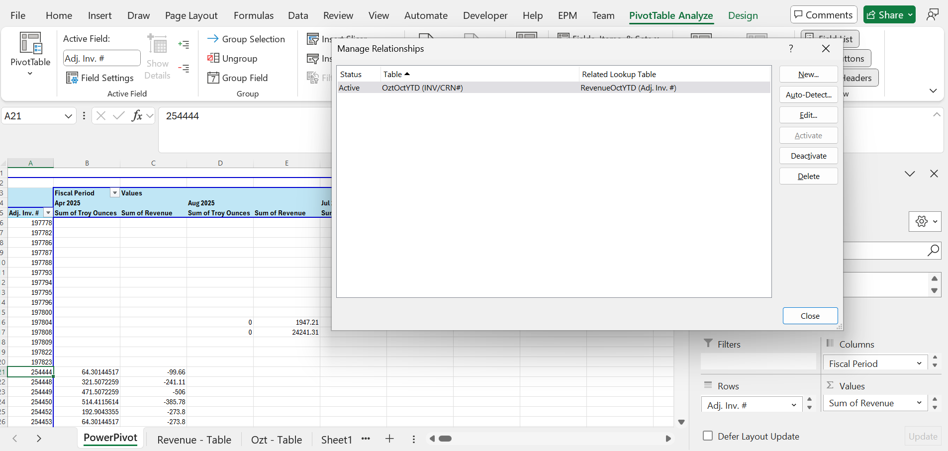This screenshot has width=948, height=451.
Task: Open the Name Box dropdown
Action: click(x=68, y=116)
